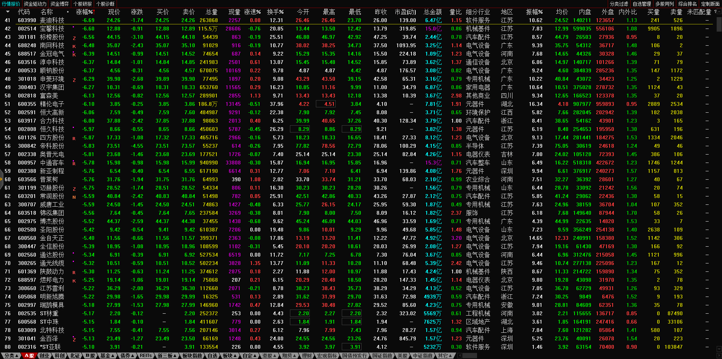Click the 分类过滤 button
Screen dimensions: 722x359
click(x=619, y=4)
